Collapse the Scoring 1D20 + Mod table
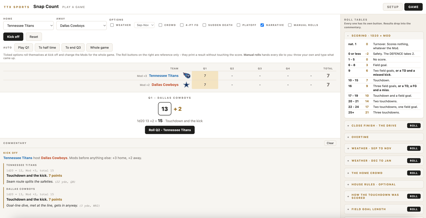Viewport: 426px width, 218px height. pos(384,36)
